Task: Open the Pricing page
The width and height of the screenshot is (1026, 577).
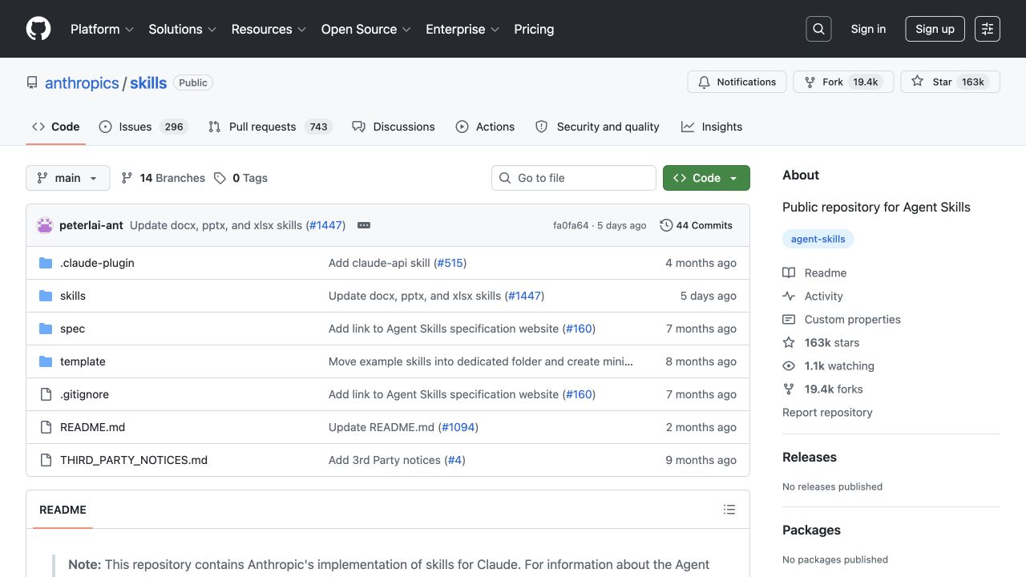Action: click(534, 29)
